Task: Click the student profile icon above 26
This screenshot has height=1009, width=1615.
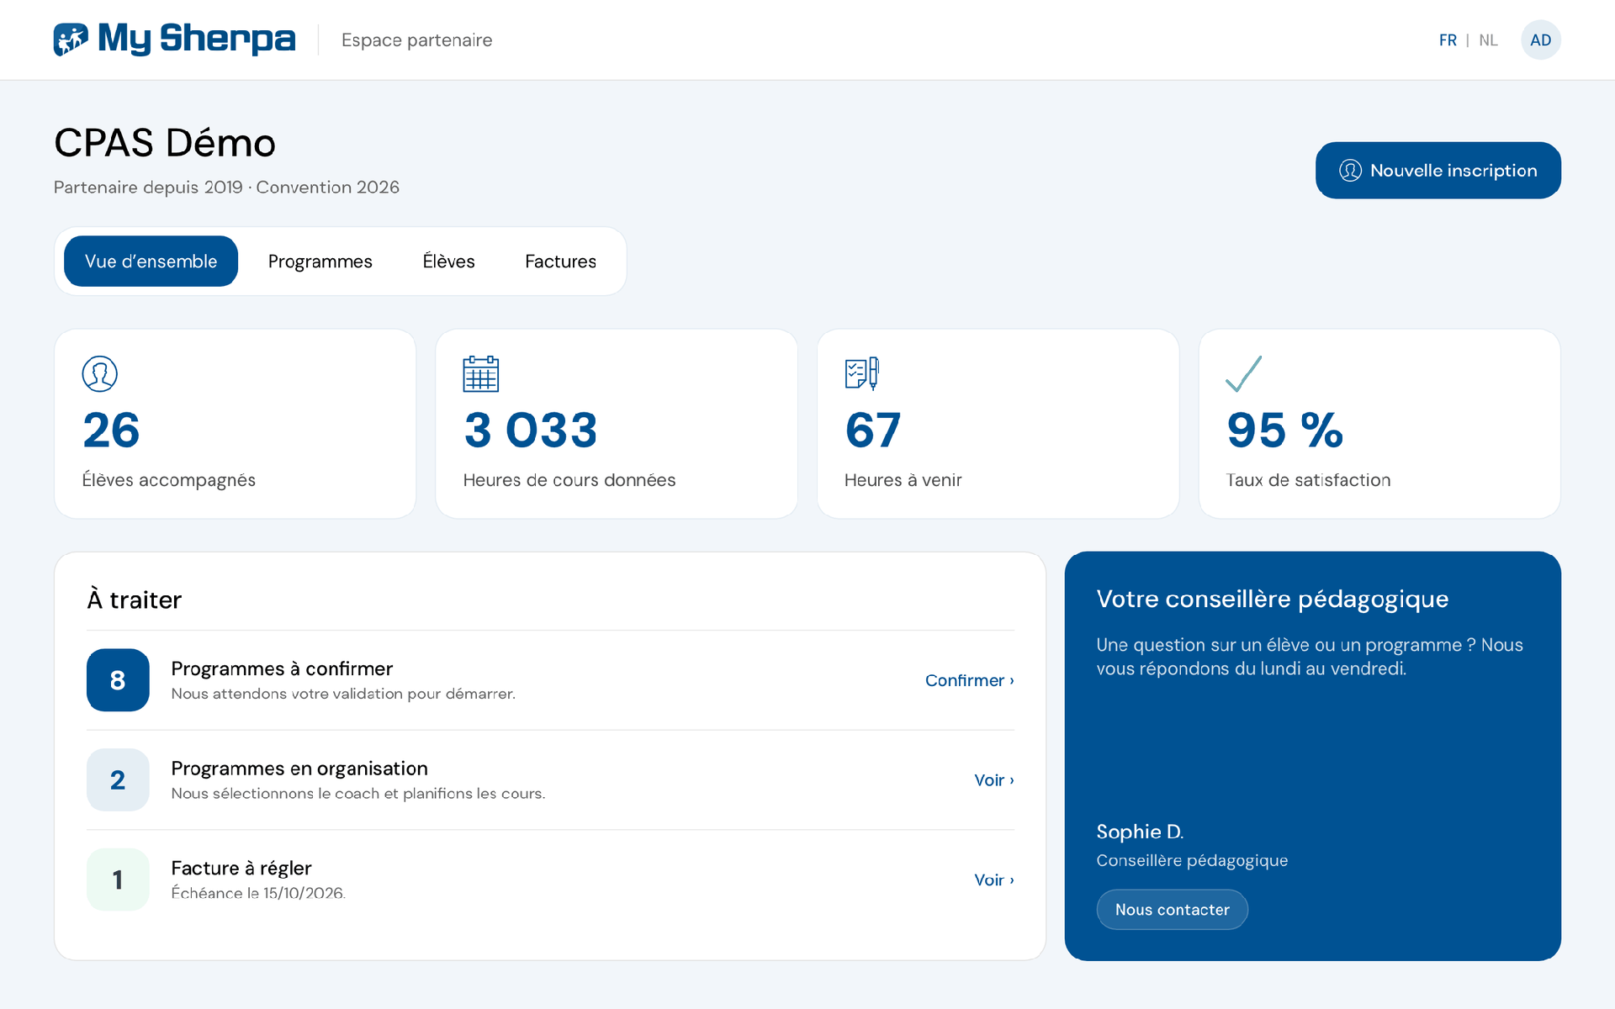Action: (99, 374)
